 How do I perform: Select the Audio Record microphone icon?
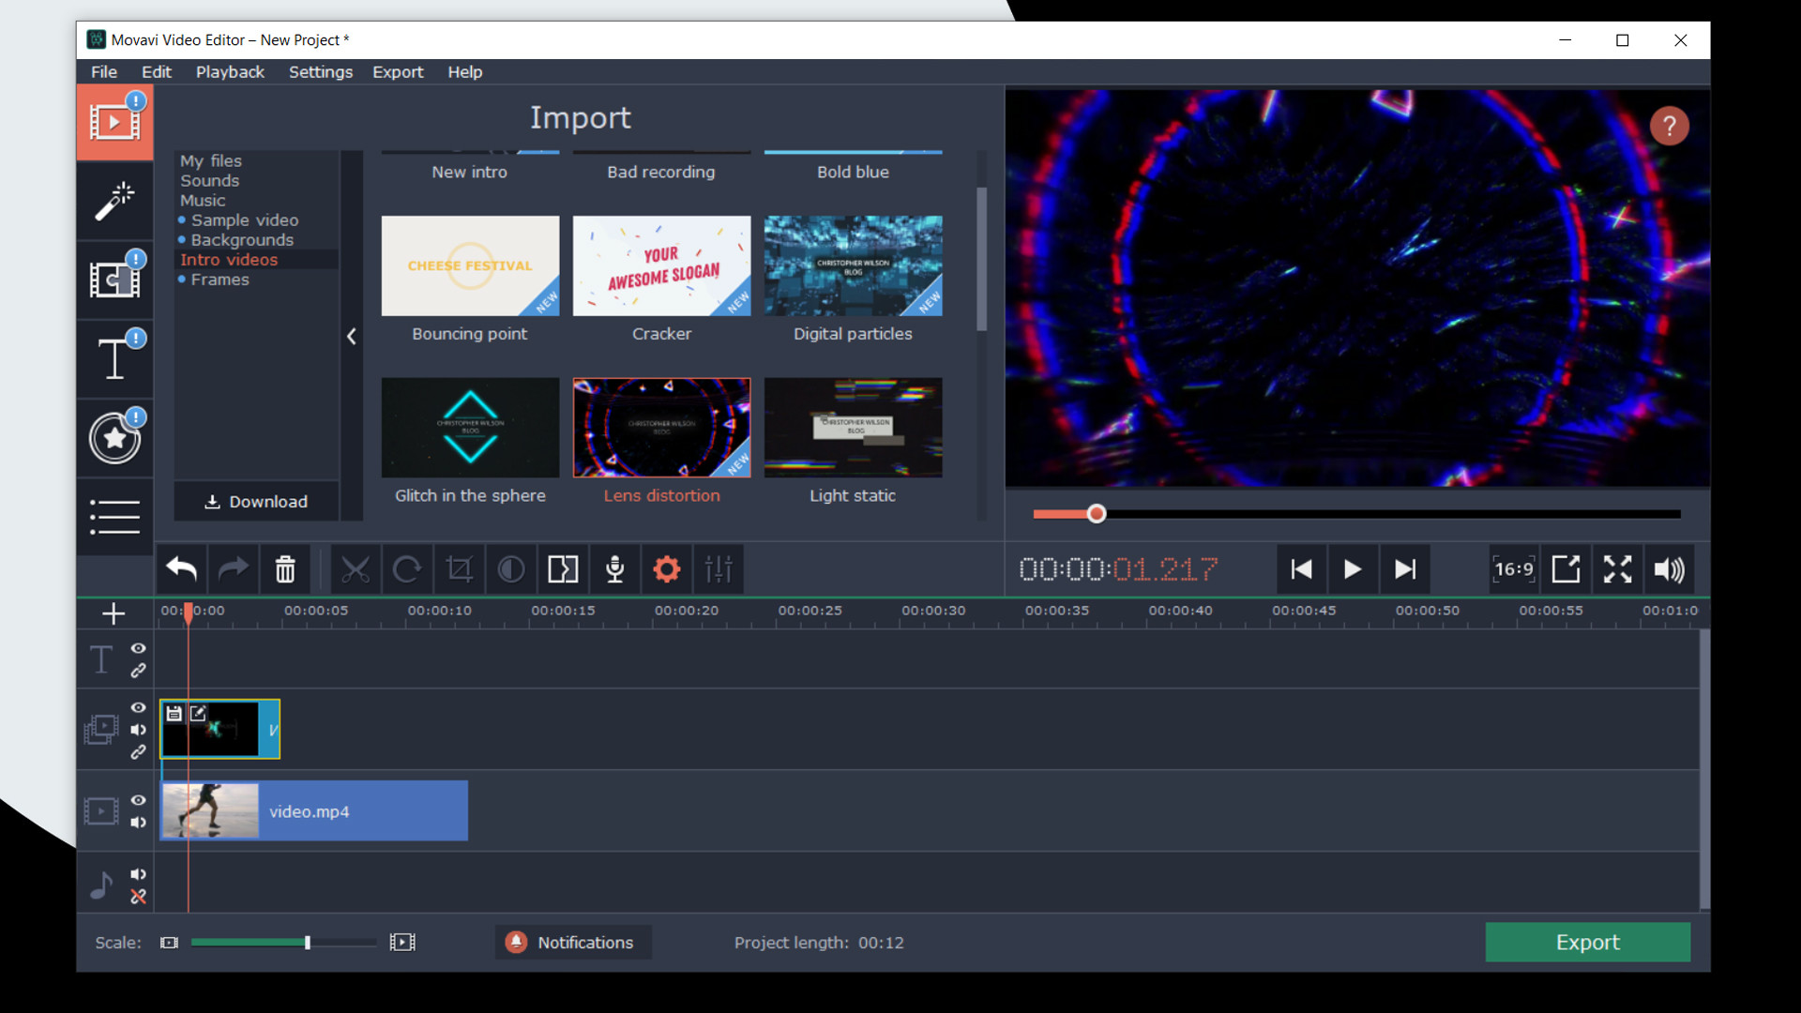click(613, 569)
